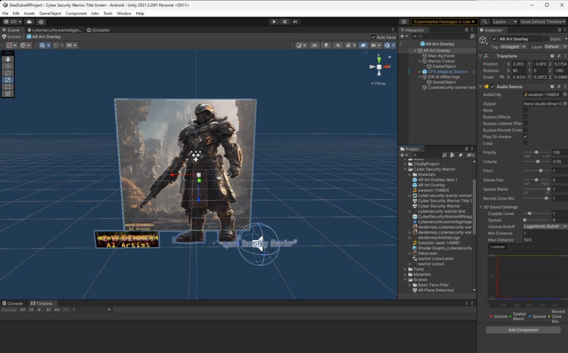The width and height of the screenshot is (568, 353).
Task: Enable Bypass Effects checkbox
Action: point(525,117)
